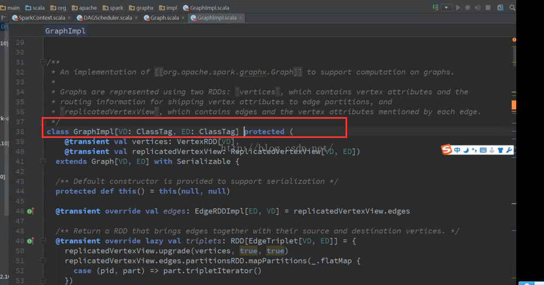Image resolution: width=544 pixels, height=285 pixels.
Task: Click the Debug bug icon
Action: pos(468,7)
